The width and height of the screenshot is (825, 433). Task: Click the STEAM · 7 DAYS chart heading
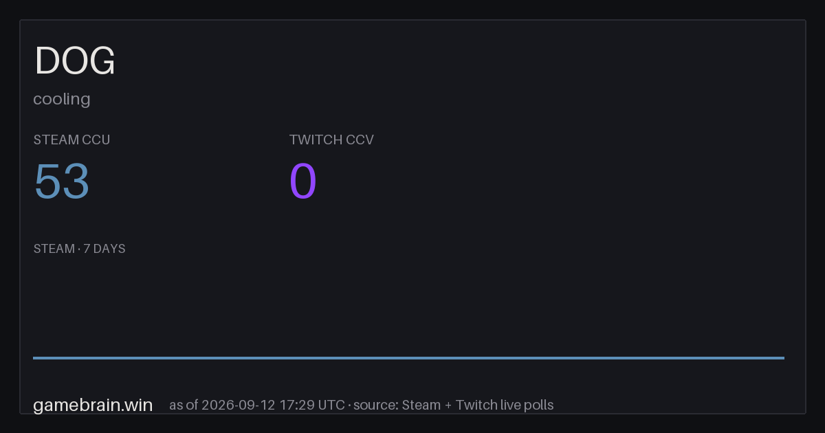[x=79, y=249]
